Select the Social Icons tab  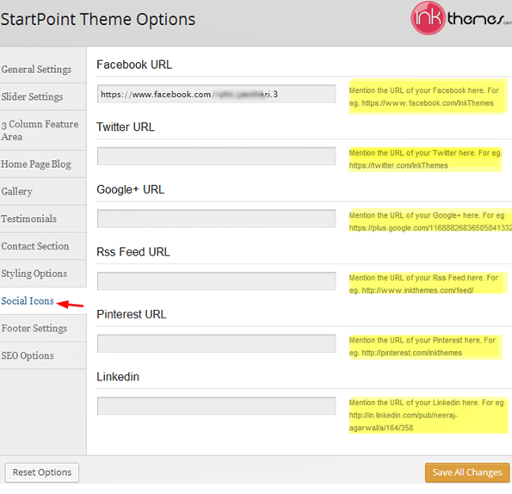(x=28, y=300)
